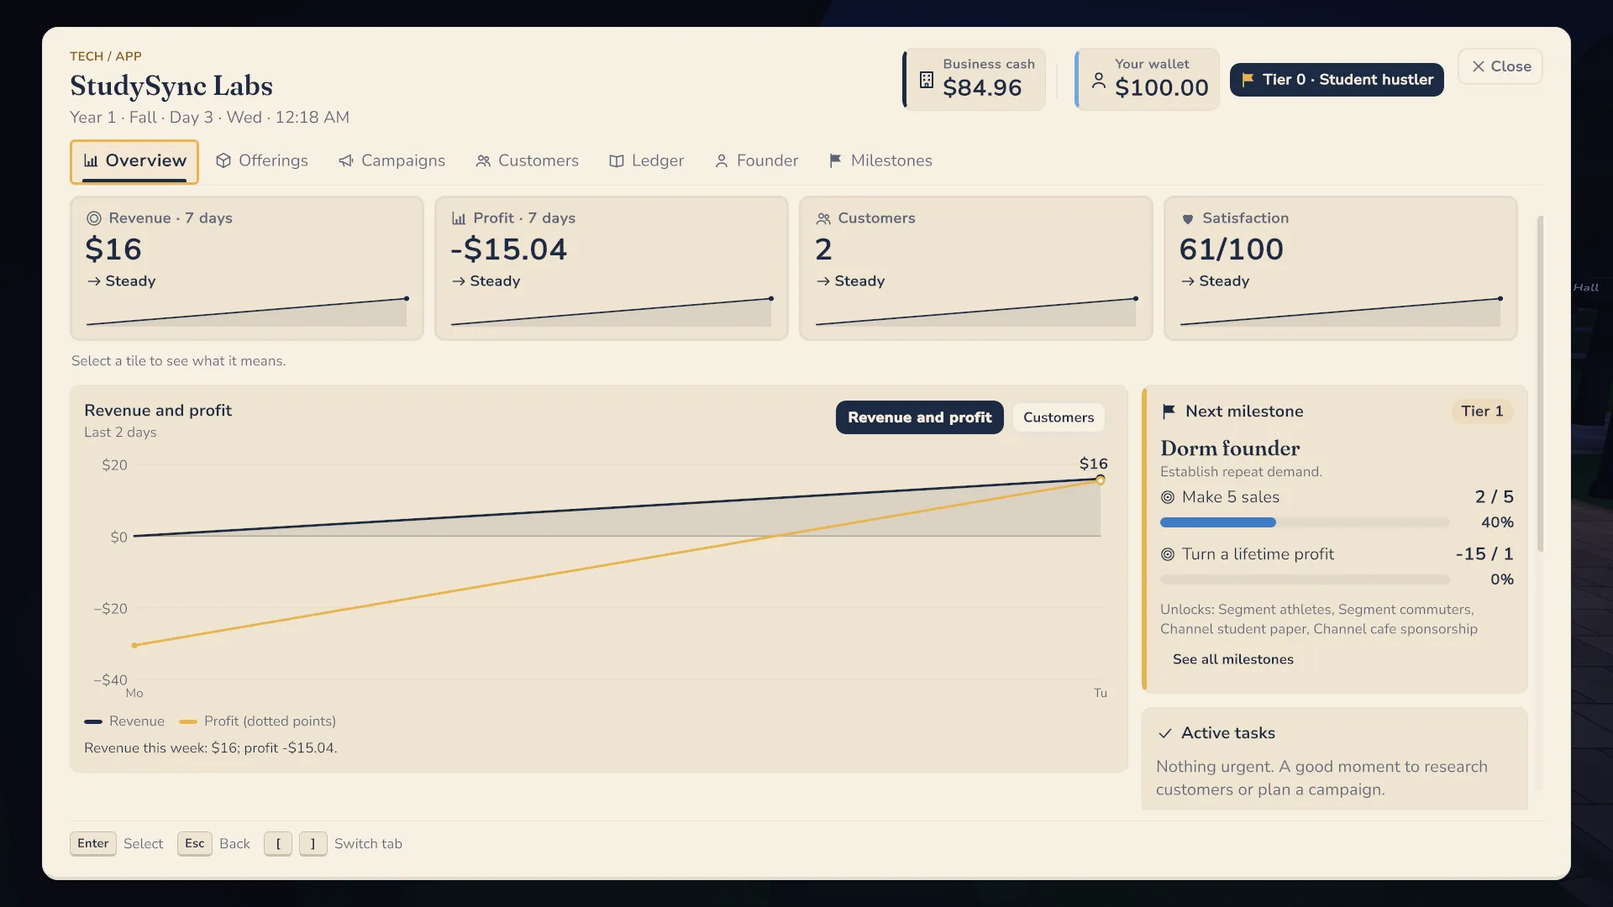The width and height of the screenshot is (1613, 907).
Task: Click the Founder person icon
Action: (722, 161)
